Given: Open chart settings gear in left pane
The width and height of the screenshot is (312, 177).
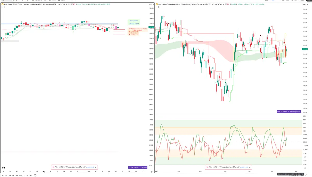Looking at the screenshot, I should pyautogui.click(x=151, y=172).
